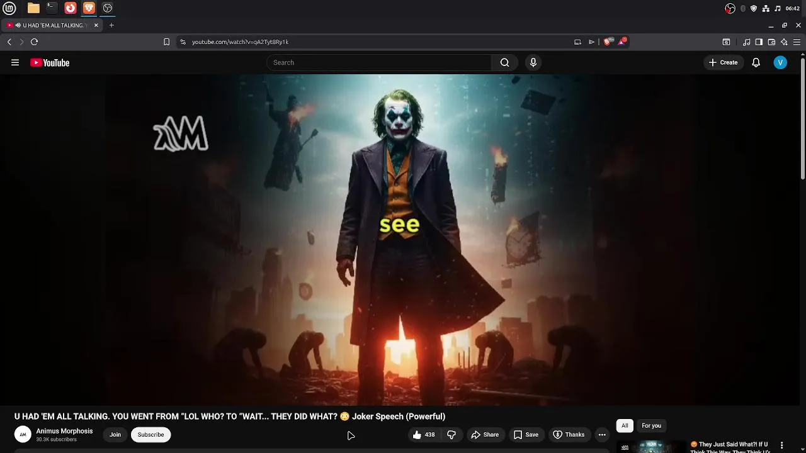Open more actions ellipsis under video
806x453 pixels.
pyautogui.click(x=602, y=435)
